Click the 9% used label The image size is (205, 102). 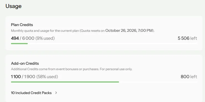[x=45, y=38]
